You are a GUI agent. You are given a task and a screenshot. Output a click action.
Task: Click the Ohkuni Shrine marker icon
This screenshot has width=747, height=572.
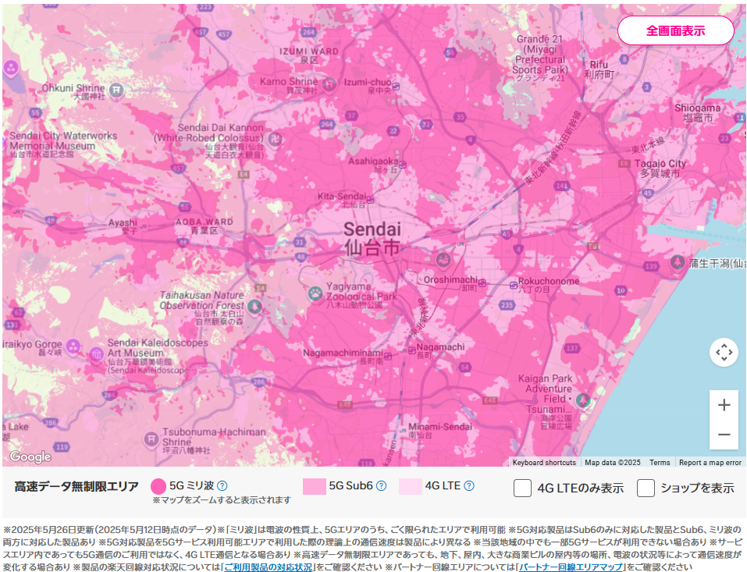[116, 89]
